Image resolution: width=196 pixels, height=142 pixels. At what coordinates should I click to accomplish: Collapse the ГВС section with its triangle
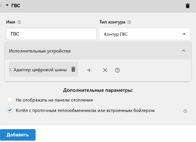[x=7, y=5]
